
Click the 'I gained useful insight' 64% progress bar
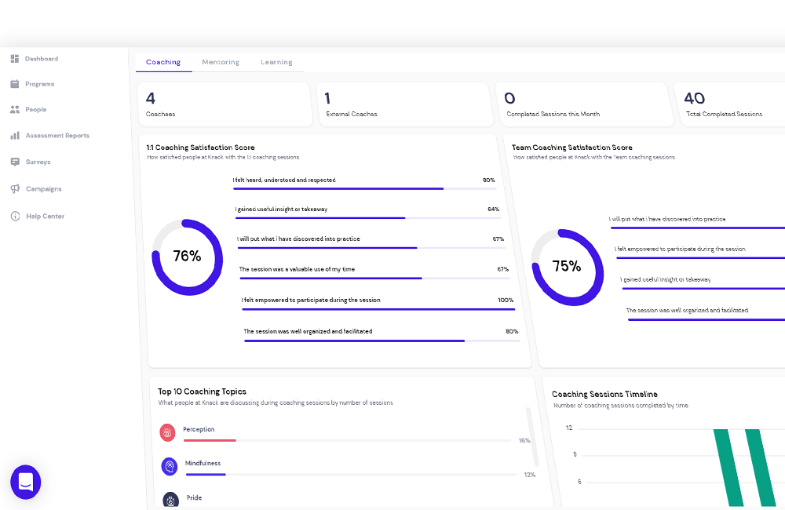(x=368, y=218)
